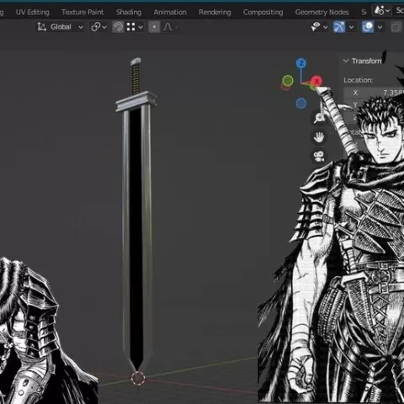The image size is (404, 404).
Task: Open the Compositing workspace tab
Action: (263, 13)
